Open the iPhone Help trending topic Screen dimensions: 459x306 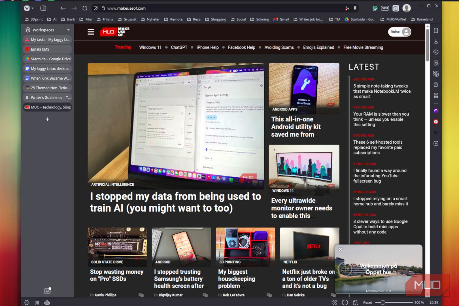point(208,47)
